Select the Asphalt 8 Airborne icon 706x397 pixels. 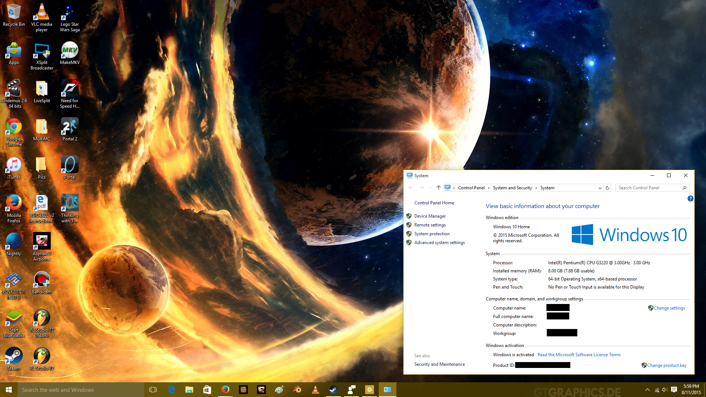pos(42,247)
